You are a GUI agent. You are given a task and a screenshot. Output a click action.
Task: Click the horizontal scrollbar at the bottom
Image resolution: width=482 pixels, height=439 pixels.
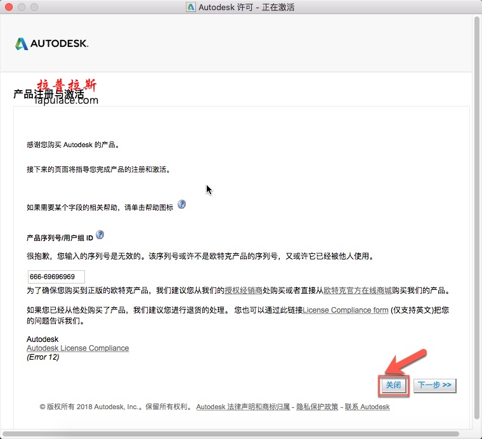point(231,434)
